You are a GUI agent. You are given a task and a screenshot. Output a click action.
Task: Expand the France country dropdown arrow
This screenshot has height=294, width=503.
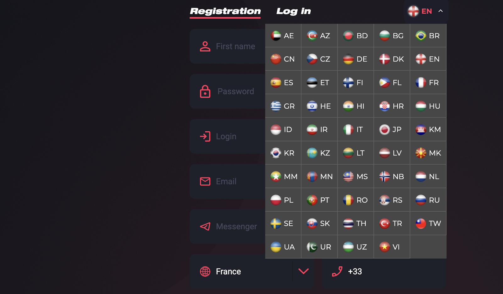pos(303,271)
